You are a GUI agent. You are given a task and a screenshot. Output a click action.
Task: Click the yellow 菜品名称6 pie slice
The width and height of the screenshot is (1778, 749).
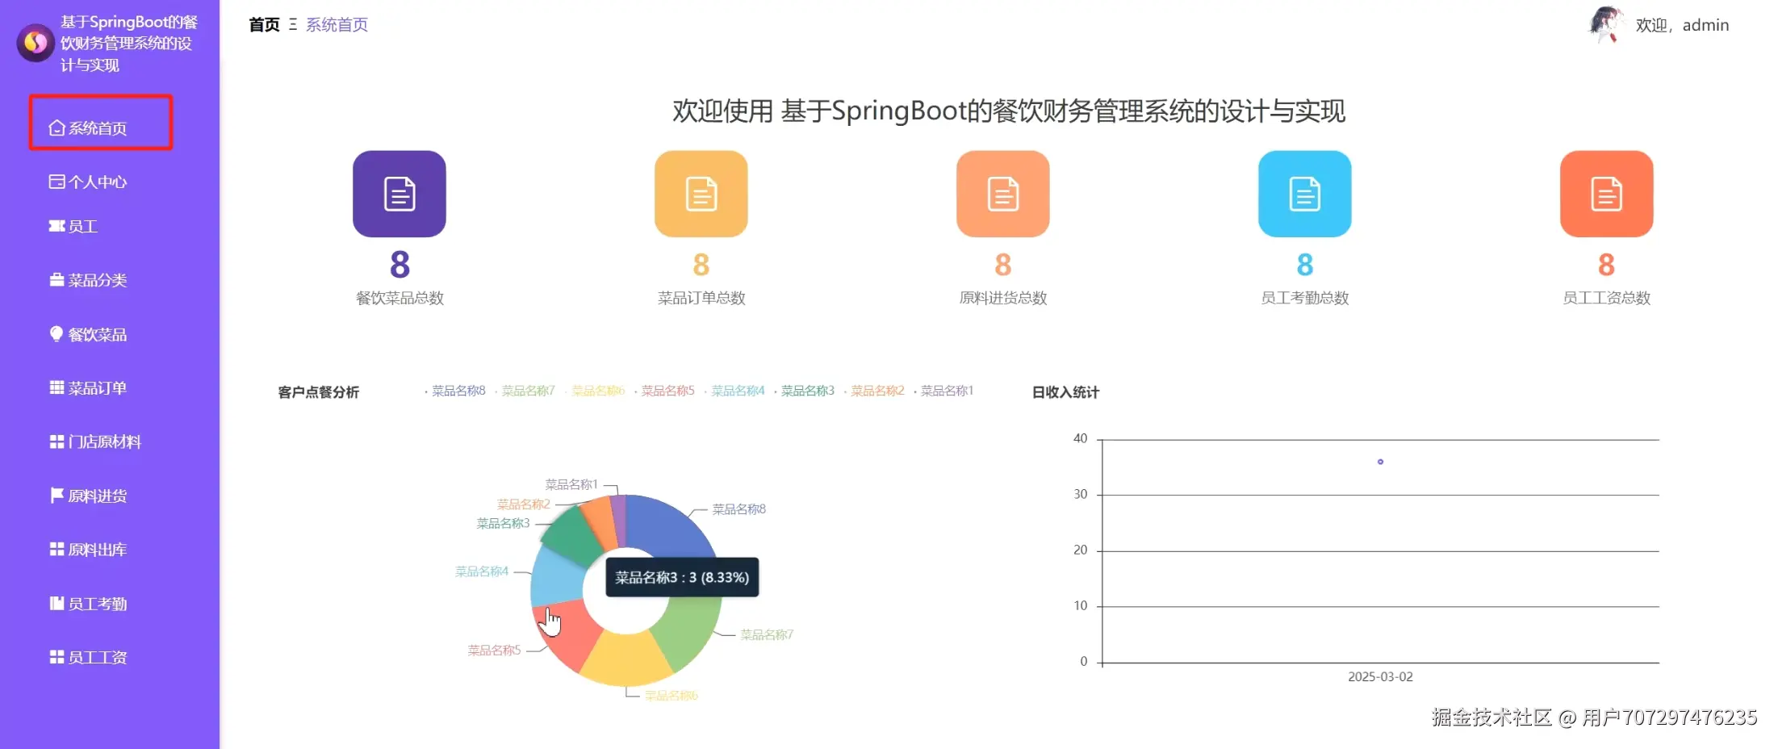[626, 658]
